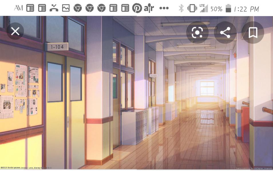273x171 pixels.
Task: Open the Pinterest notification icon
Action: [137, 8]
